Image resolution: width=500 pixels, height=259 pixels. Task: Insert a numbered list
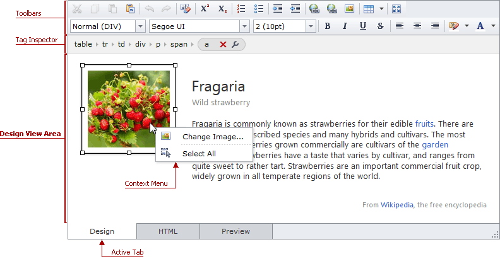(x=241, y=9)
